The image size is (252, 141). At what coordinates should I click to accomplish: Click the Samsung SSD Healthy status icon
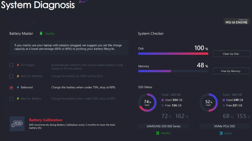[157, 133]
